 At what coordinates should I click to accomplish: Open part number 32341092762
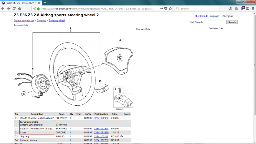(x=101, y=140)
